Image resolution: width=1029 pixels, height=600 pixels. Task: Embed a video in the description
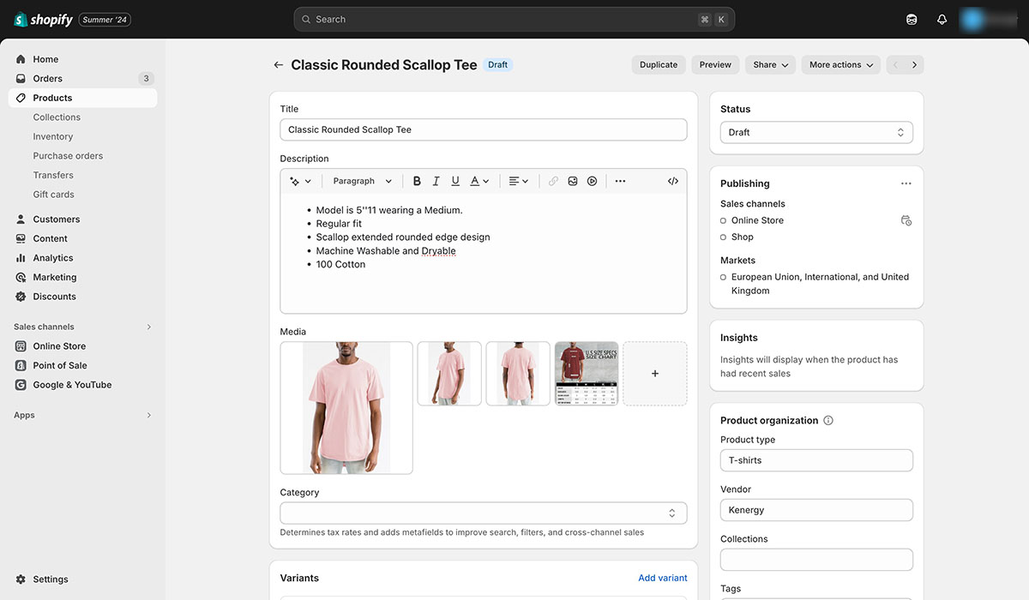(x=591, y=180)
